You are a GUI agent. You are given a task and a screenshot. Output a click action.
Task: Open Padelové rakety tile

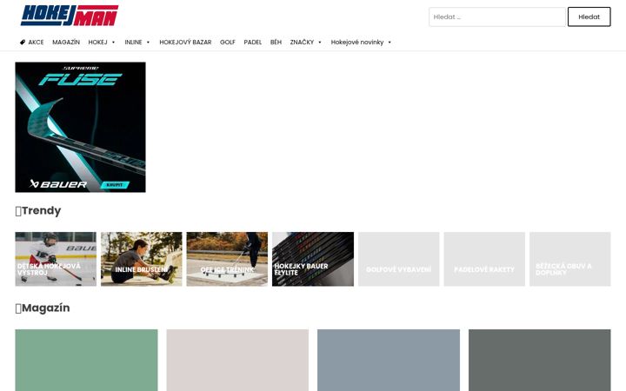click(484, 259)
